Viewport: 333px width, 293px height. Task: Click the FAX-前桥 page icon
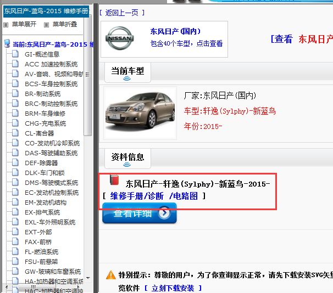tap(15, 242)
